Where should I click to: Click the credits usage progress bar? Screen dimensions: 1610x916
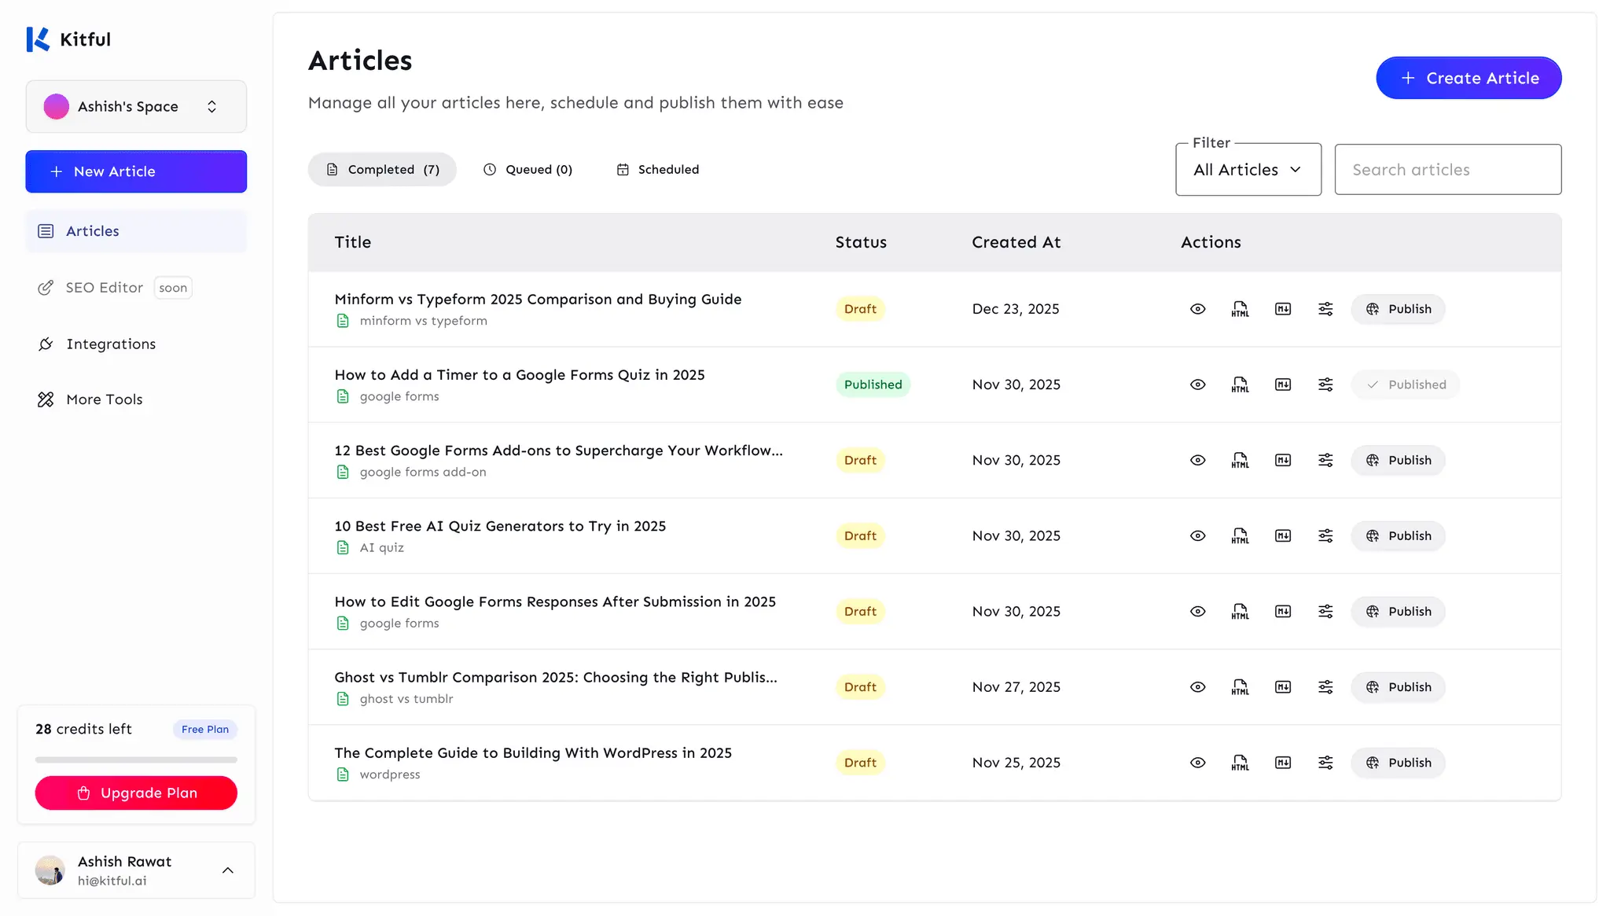tap(136, 760)
